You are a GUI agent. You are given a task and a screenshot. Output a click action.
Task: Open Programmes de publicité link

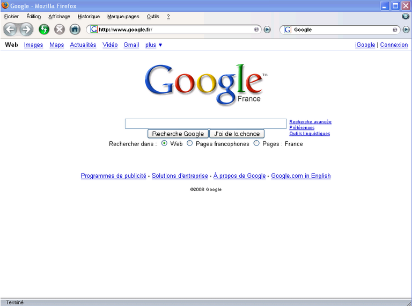point(114,176)
